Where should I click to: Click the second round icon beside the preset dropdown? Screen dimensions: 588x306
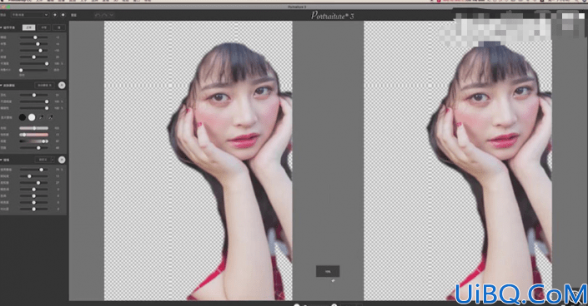(63, 15)
